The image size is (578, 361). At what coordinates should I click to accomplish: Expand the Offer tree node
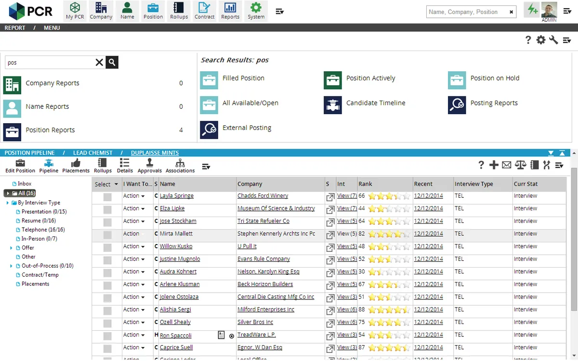(12, 248)
